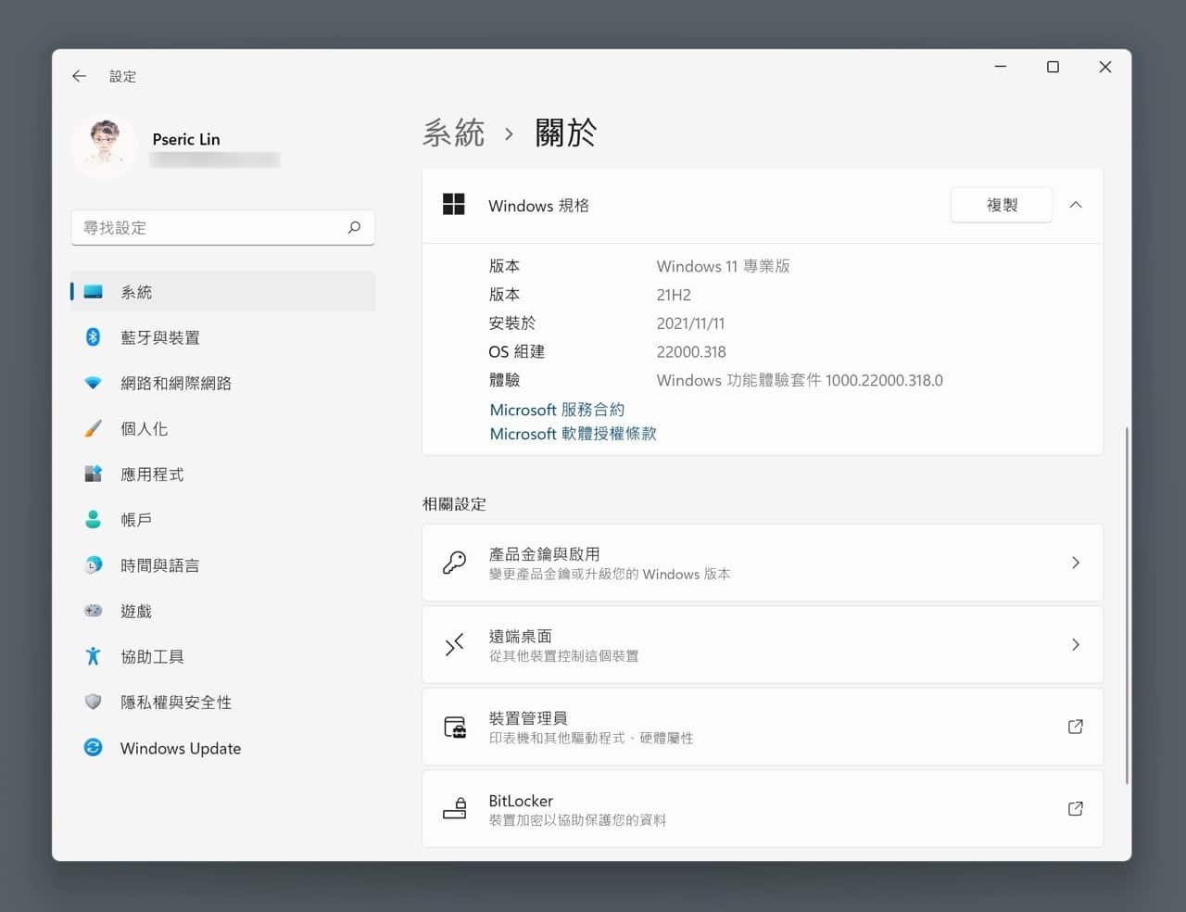Click the 尋找設定 search field
The image size is (1186, 912).
222,227
